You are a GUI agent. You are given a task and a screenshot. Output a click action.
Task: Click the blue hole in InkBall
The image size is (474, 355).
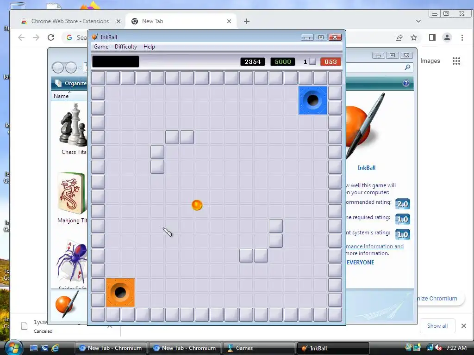coord(313,100)
